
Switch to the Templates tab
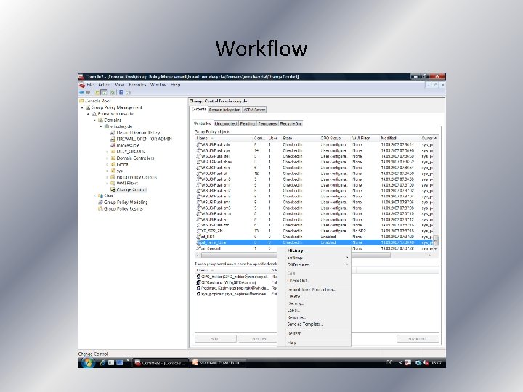pos(267,123)
